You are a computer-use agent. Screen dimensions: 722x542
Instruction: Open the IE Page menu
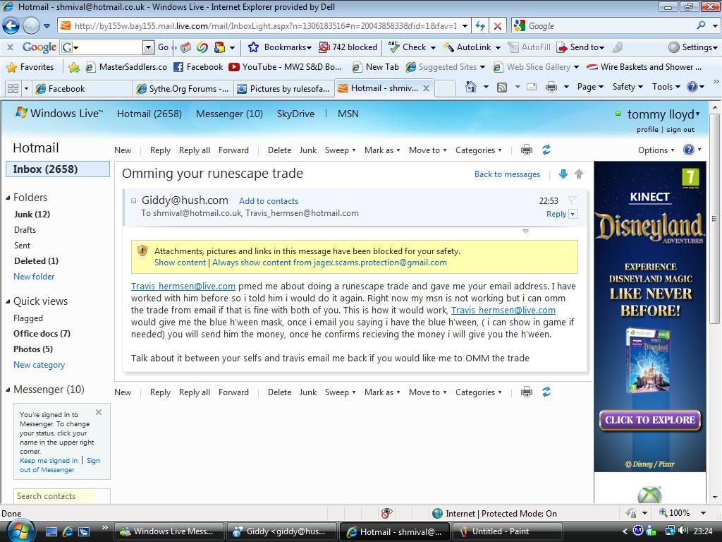pos(590,87)
